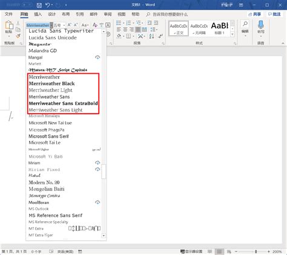Switch to the View tab
The height and width of the screenshot is (255, 287).
(122, 14)
